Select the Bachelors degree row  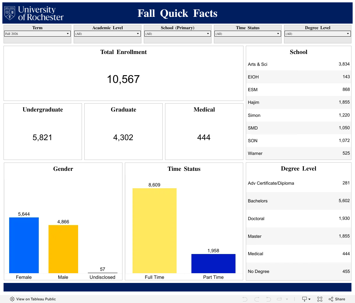298,201
